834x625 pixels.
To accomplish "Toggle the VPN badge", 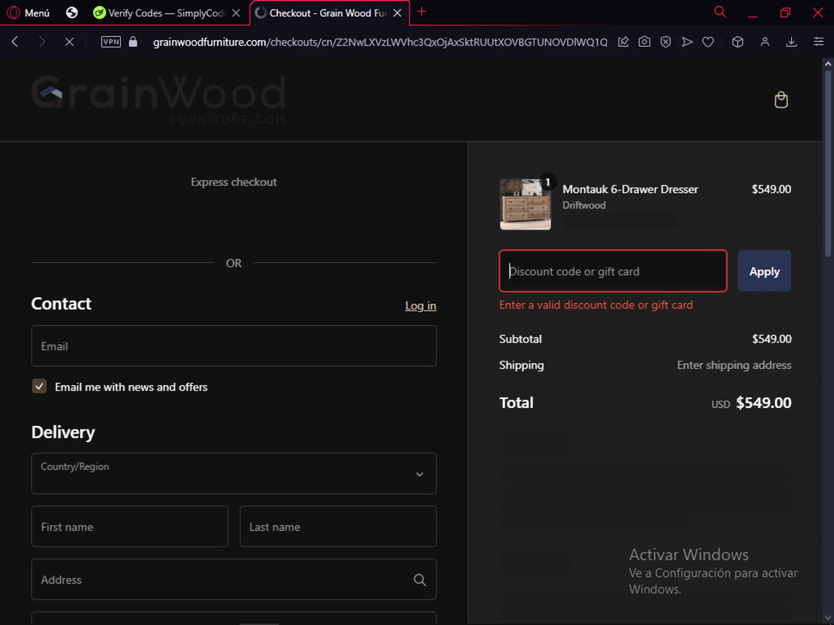I will pos(111,42).
